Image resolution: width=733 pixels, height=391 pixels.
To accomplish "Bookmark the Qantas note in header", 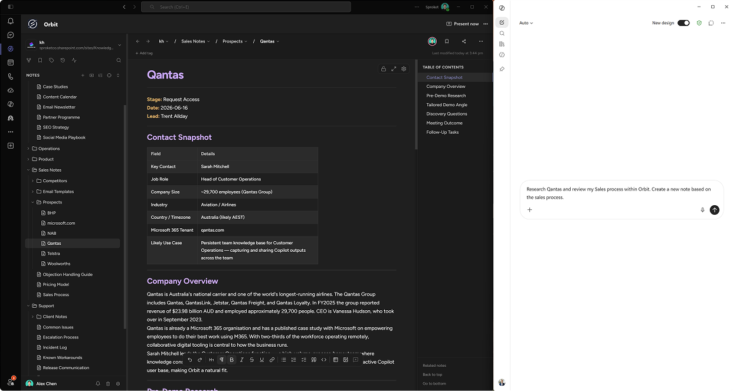I will pos(447,41).
